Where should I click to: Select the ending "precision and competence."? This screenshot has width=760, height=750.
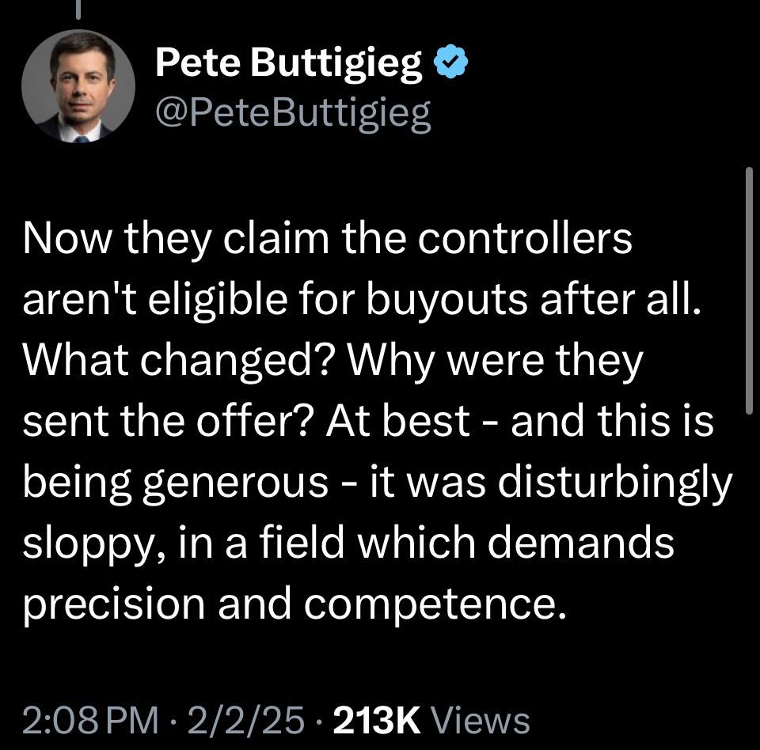(294, 604)
